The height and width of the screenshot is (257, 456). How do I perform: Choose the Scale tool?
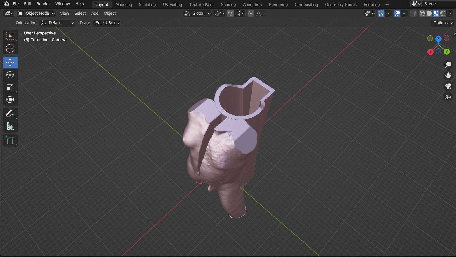coord(10,87)
